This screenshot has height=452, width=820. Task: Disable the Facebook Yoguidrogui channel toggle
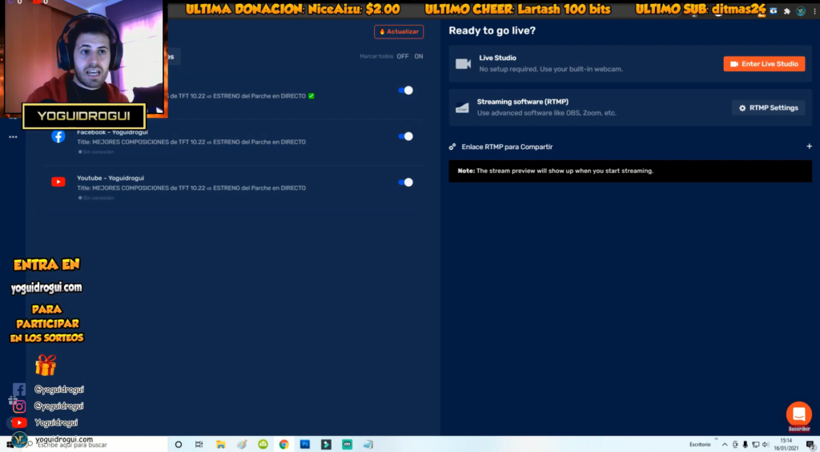coord(406,136)
